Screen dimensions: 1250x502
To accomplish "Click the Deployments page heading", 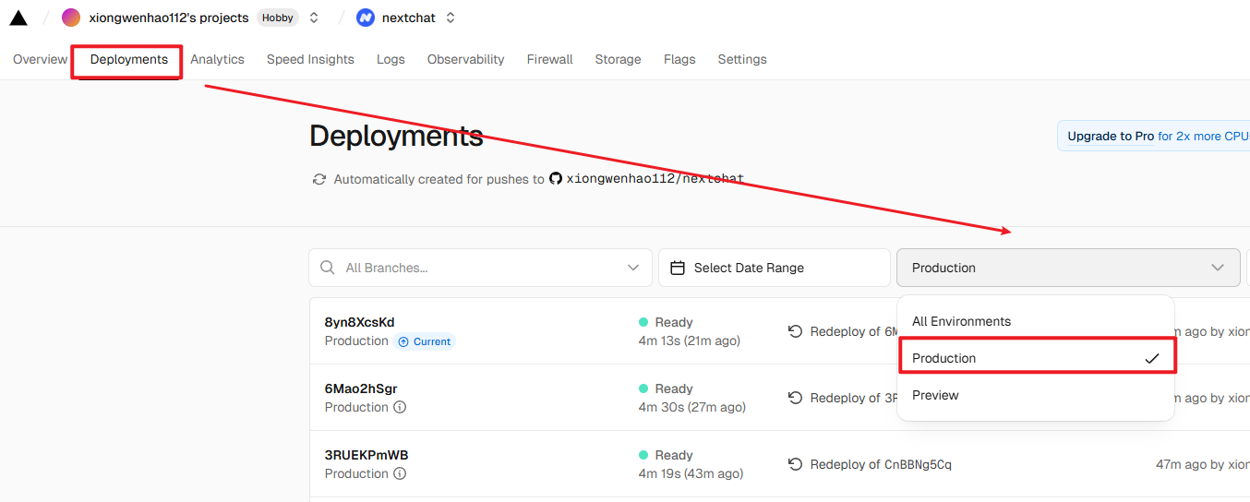I will (x=396, y=136).
